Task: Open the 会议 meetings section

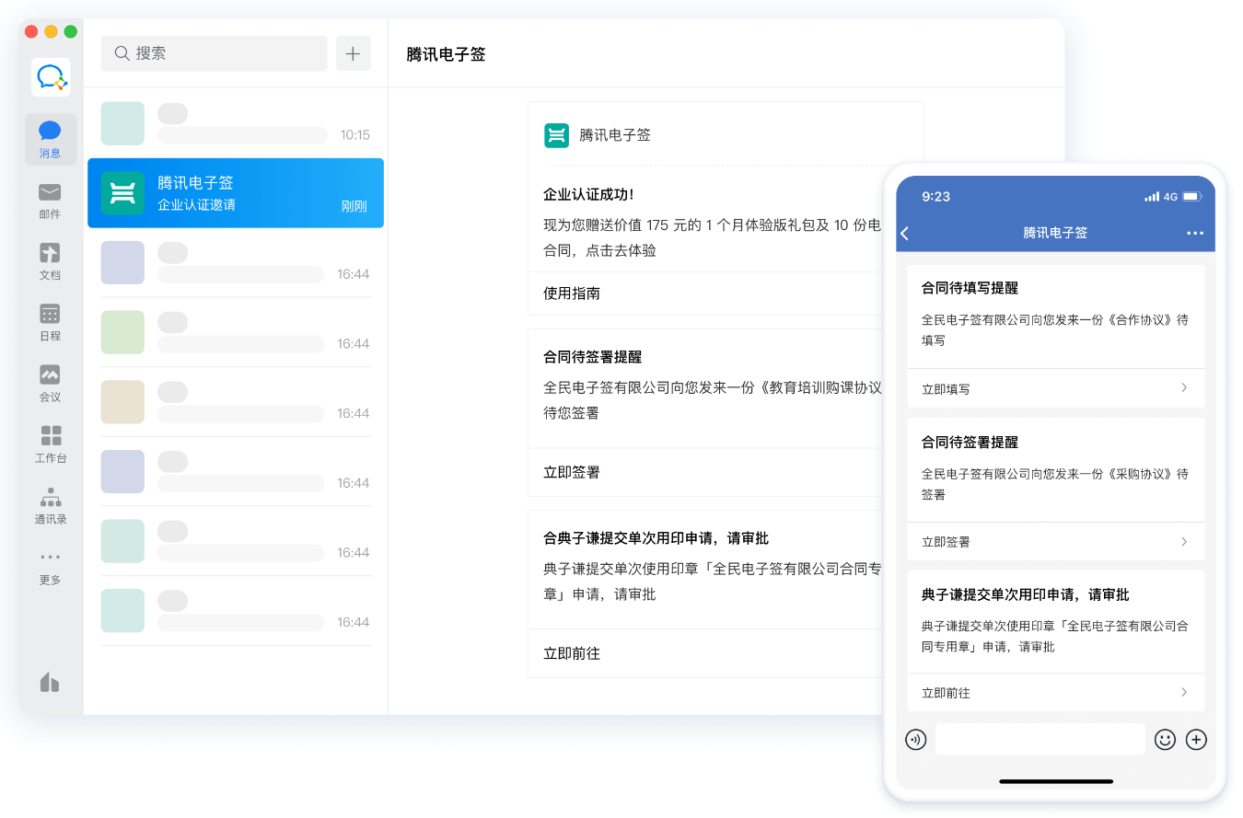Action: coord(50,384)
